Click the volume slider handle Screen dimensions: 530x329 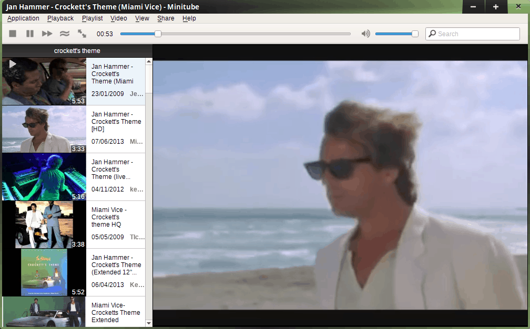(415, 34)
